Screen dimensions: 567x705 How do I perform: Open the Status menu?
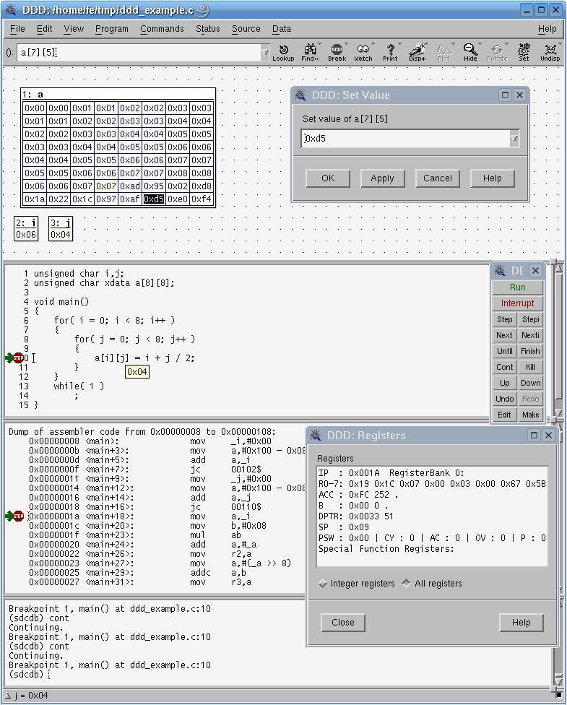coord(208,29)
